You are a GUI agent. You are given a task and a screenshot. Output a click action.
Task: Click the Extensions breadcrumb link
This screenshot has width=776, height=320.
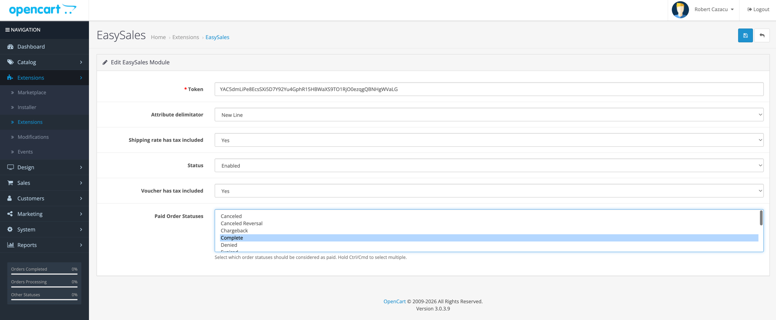(x=185, y=37)
